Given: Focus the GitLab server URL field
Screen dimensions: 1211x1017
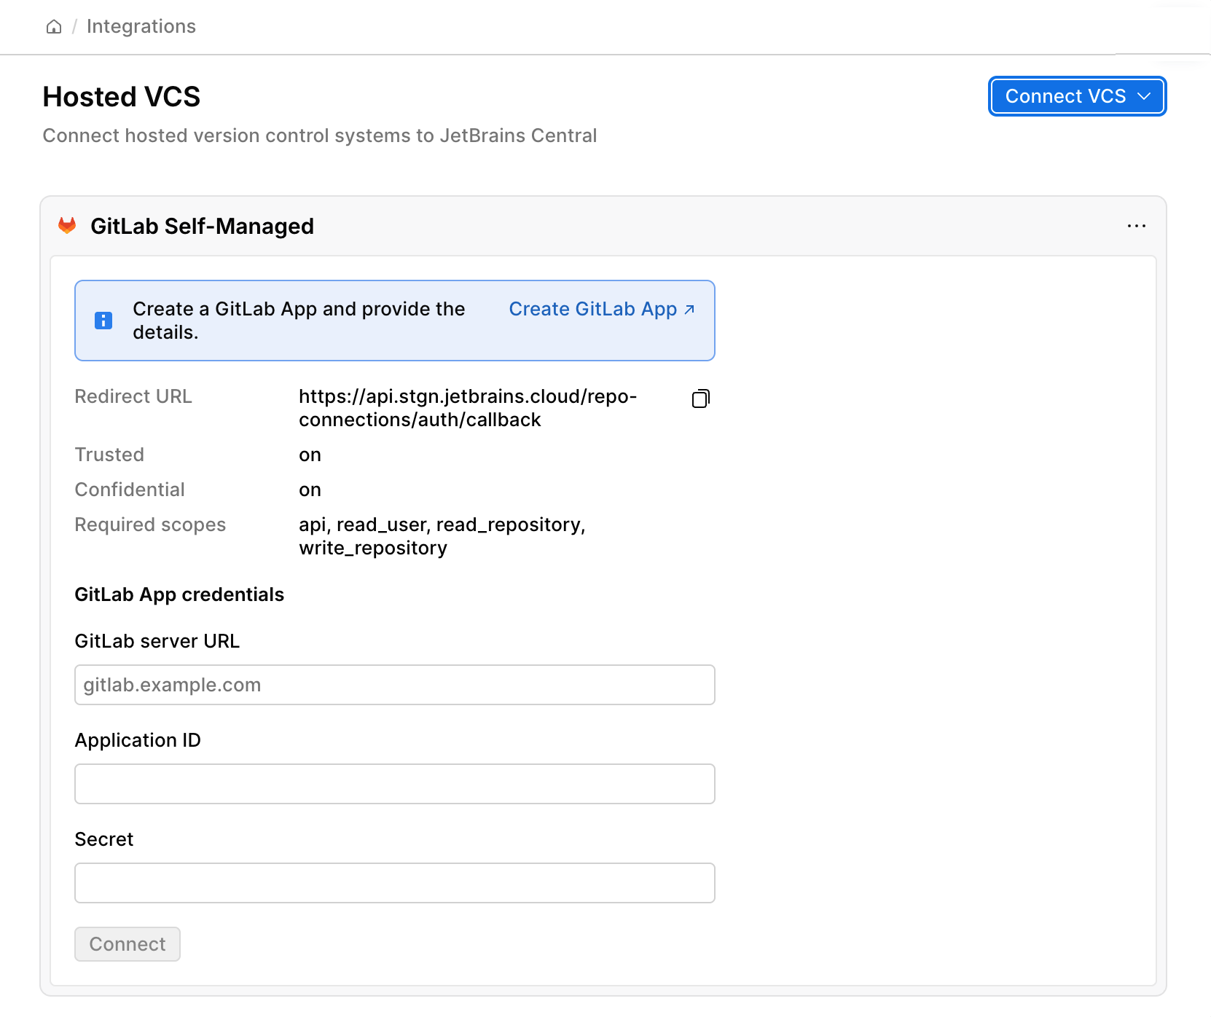Looking at the screenshot, I should (x=395, y=685).
